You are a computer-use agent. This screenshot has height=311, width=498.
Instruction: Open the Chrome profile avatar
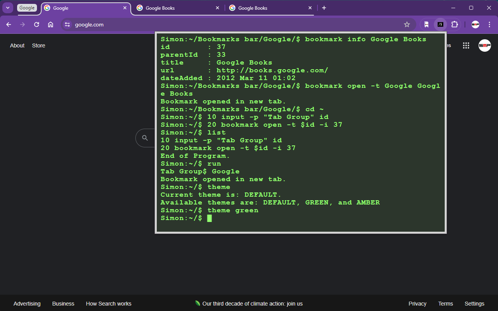click(475, 24)
